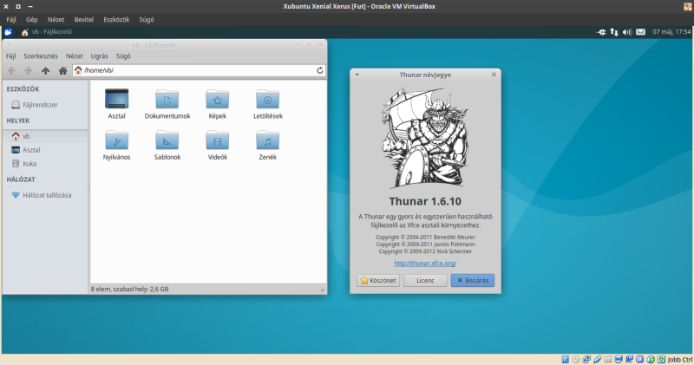Screen dimensions: 694x365
Task: Click the VirtualBox USB status icon
Action: click(x=598, y=359)
